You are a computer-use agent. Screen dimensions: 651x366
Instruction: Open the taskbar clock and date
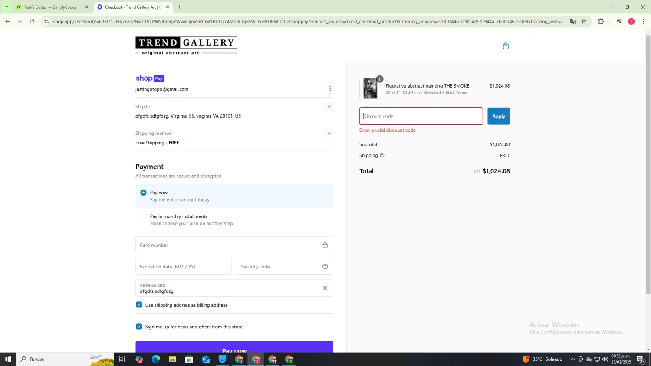point(621,359)
